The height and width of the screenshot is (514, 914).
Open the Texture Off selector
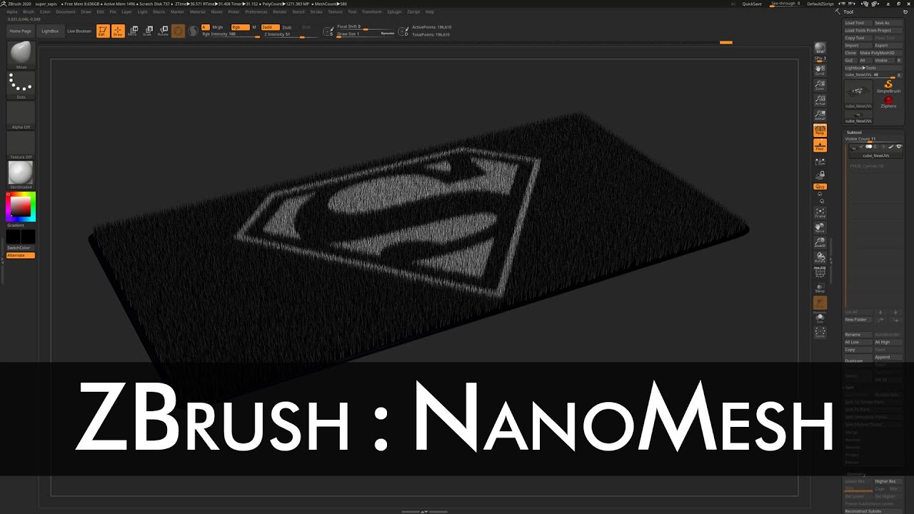coord(21,146)
